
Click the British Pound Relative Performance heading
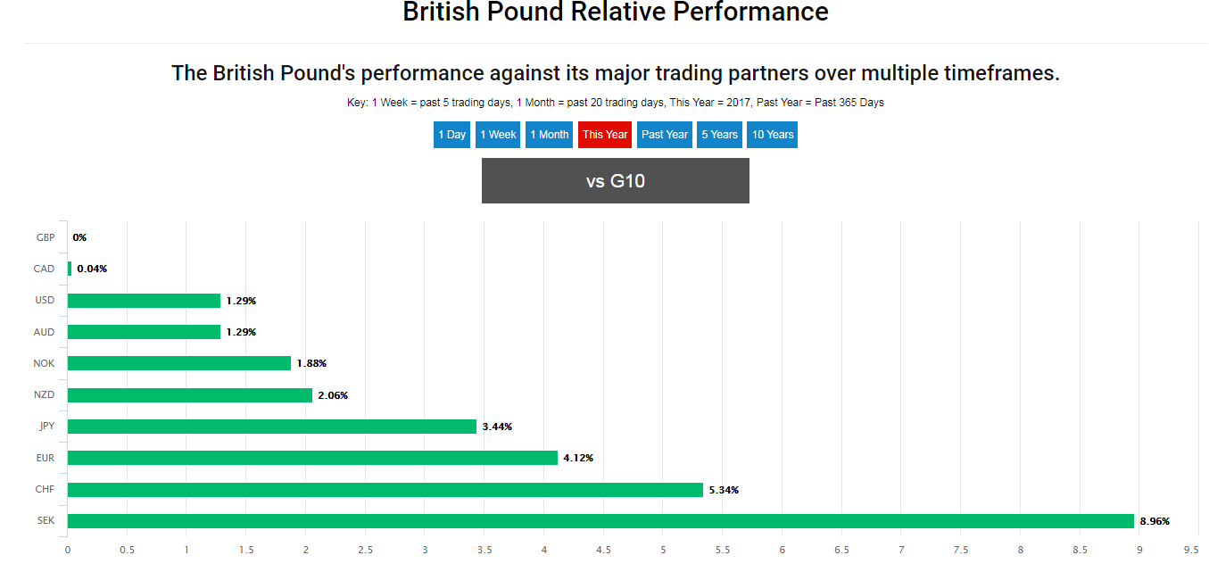(616, 12)
